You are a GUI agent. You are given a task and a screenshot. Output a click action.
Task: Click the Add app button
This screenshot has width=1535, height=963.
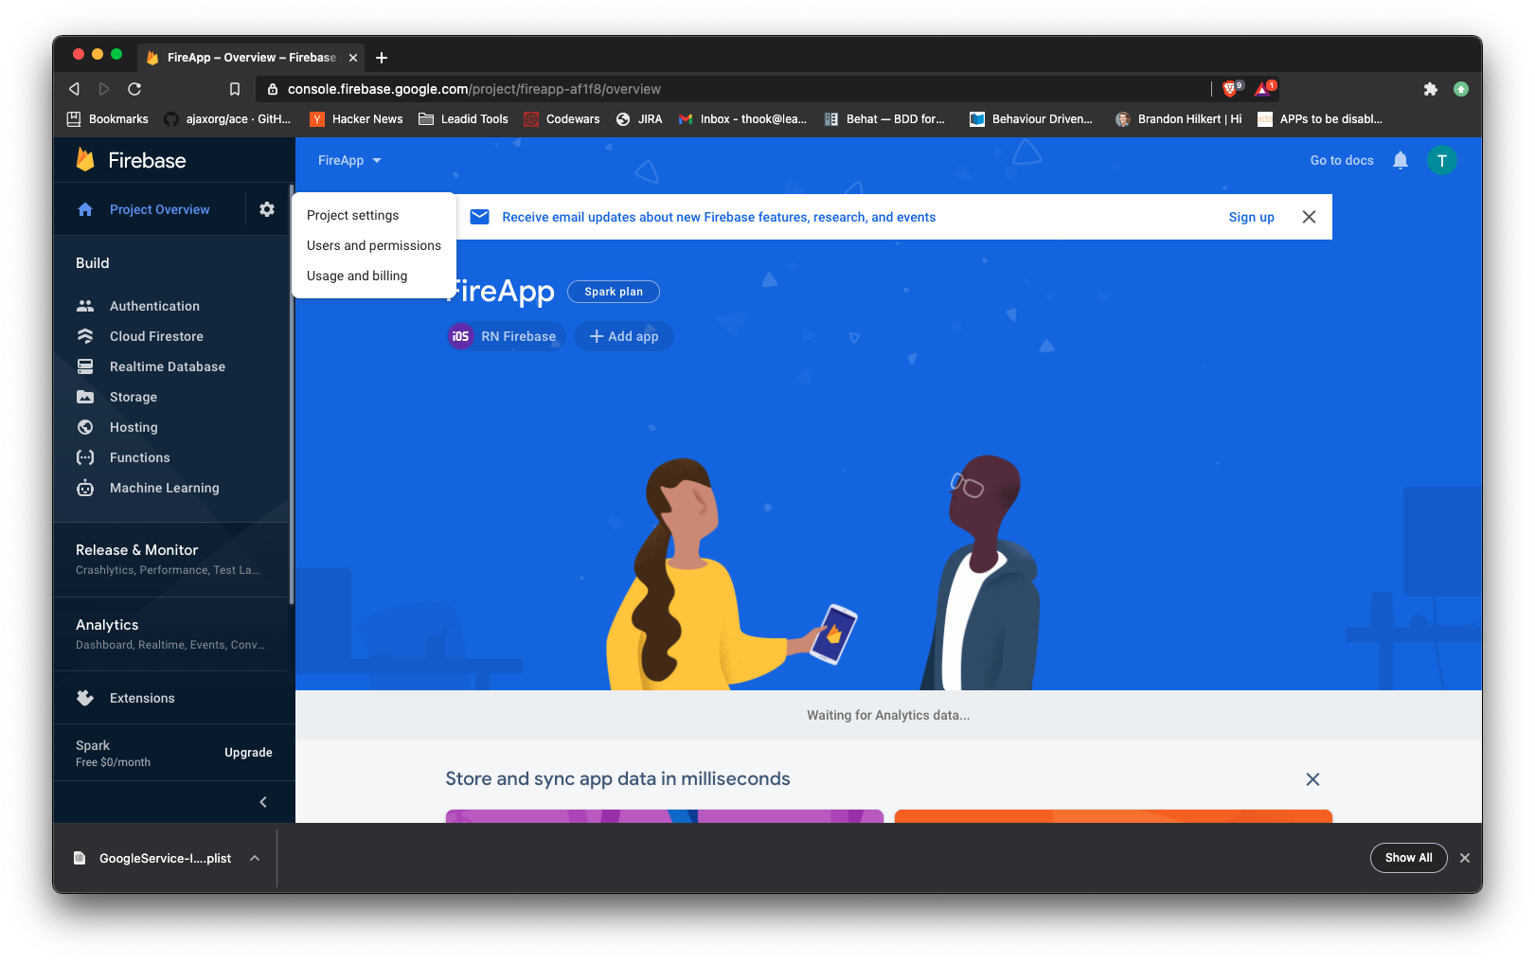click(624, 336)
